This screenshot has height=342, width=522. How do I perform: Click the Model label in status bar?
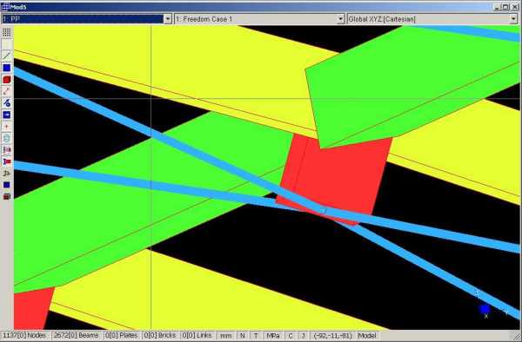367,336
